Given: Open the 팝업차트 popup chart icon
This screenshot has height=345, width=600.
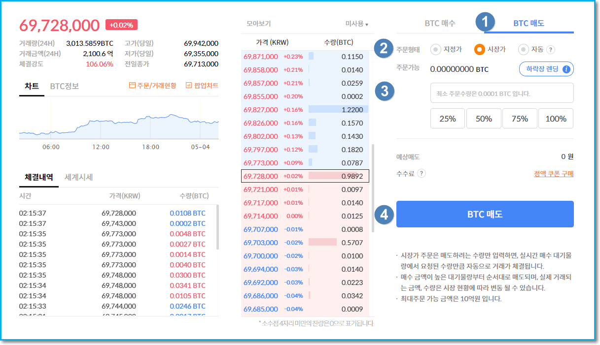Looking at the screenshot, I should pos(189,86).
